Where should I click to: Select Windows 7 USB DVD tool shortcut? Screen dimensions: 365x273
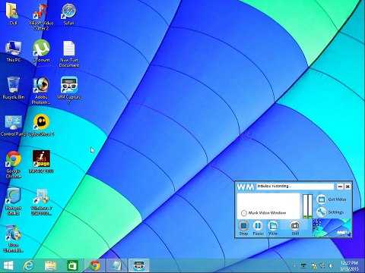pyautogui.click(x=41, y=202)
